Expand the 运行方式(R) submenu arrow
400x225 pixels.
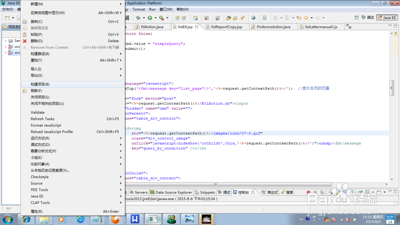121,138
